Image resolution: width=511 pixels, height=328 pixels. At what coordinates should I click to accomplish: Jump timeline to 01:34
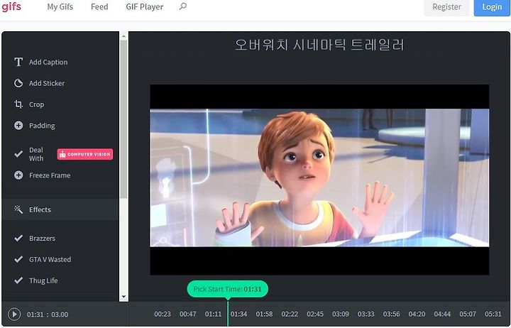coord(238,315)
